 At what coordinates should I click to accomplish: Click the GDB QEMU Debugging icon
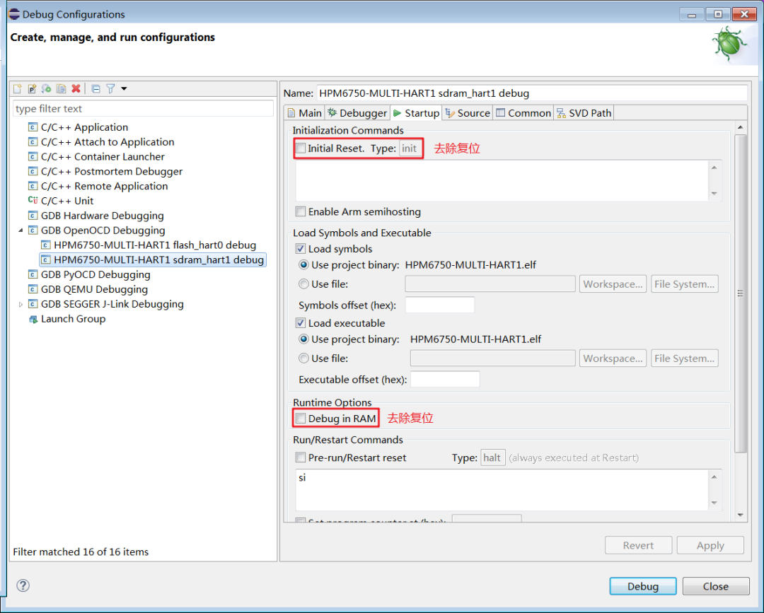pos(33,289)
